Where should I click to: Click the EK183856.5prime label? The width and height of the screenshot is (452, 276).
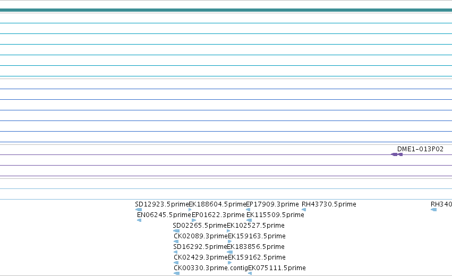click(x=255, y=247)
